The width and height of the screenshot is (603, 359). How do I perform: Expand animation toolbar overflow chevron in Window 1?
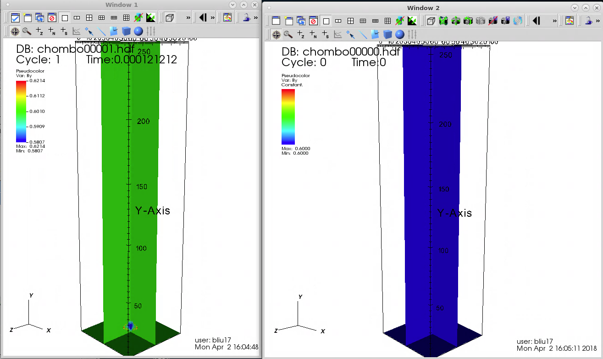(212, 18)
